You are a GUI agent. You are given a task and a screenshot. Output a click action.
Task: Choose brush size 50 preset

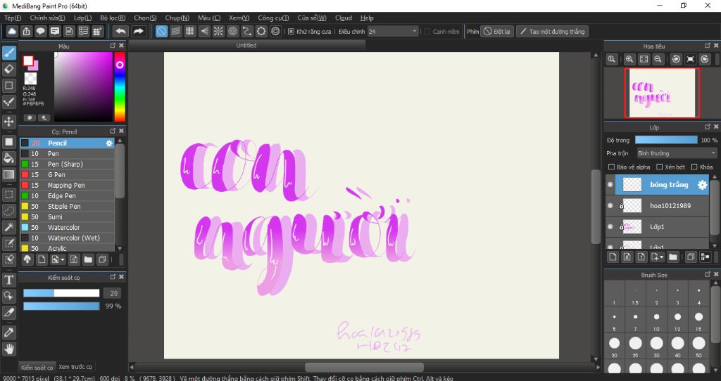(x=698, y=346)
